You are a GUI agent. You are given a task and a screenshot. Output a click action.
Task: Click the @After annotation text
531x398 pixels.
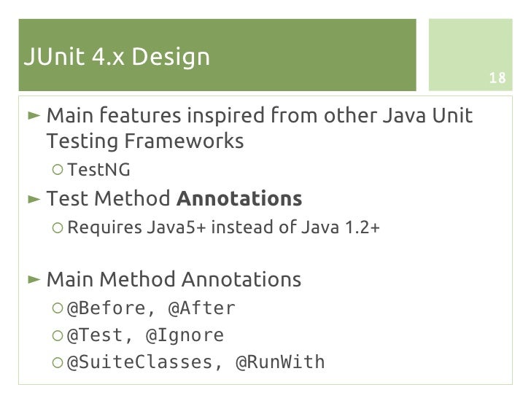(202, 308)
